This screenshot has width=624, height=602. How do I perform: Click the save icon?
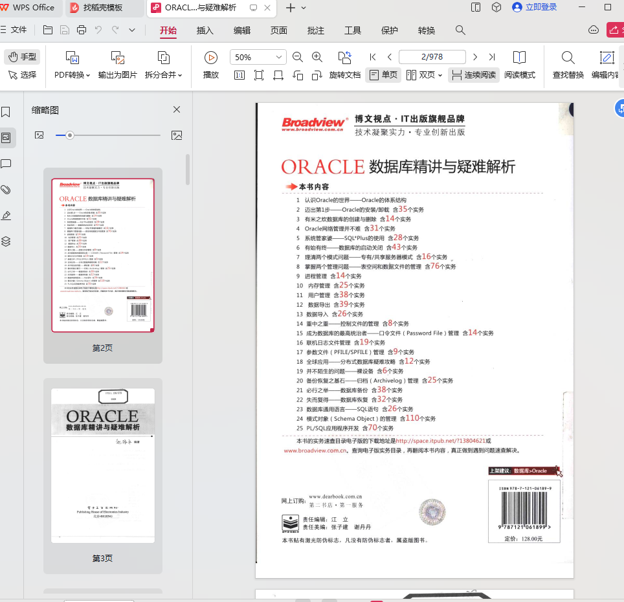pyautogui.click(x=65, y=30)
